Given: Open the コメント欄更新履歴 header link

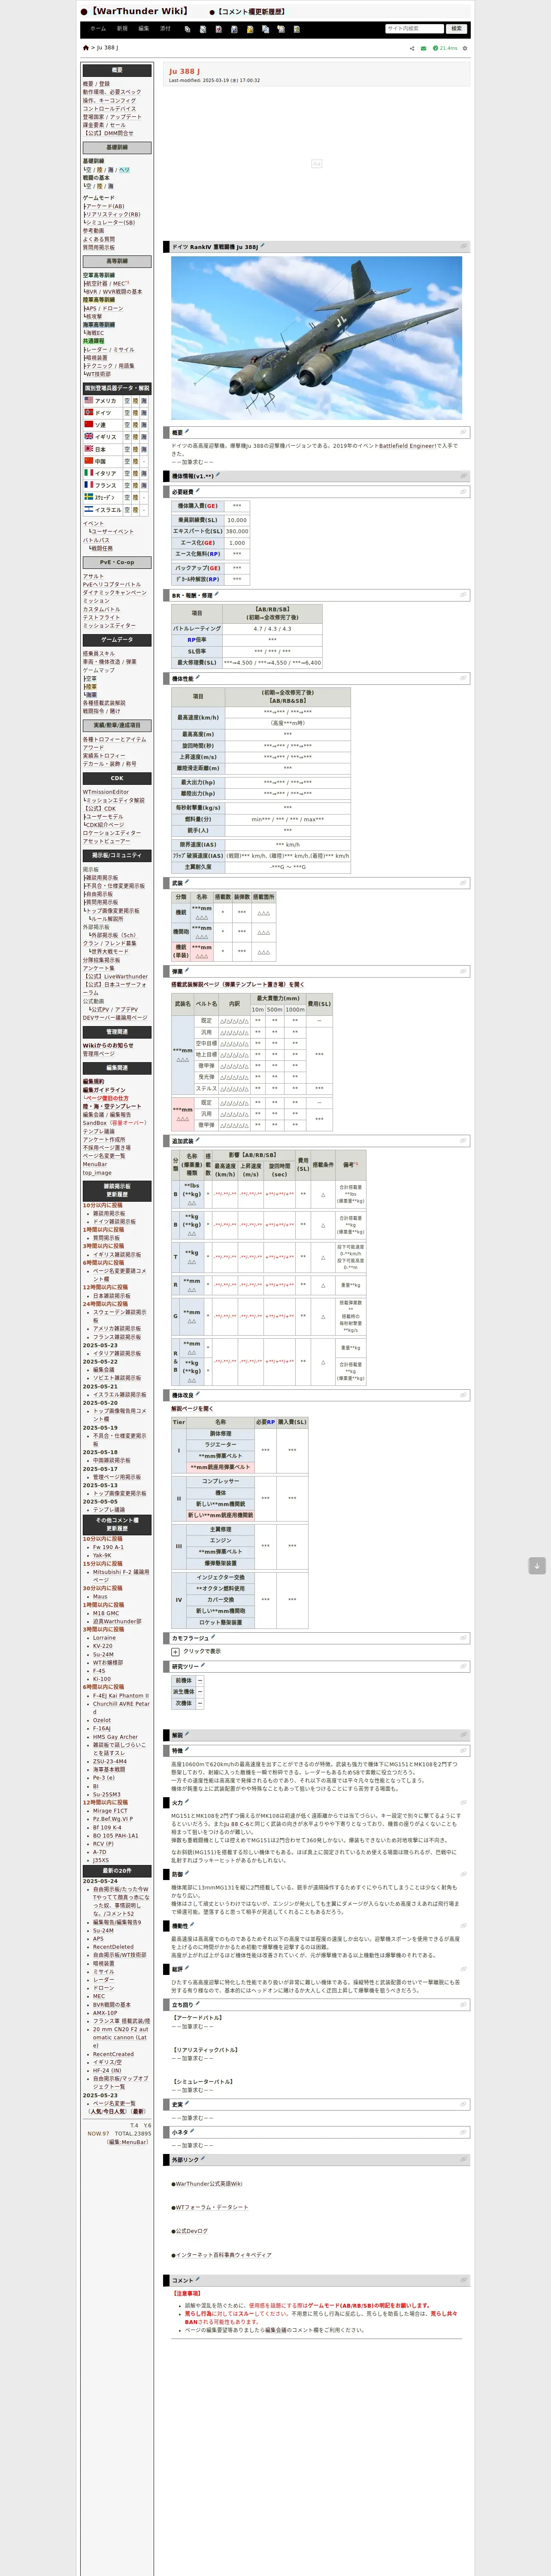Looking at the screenshot, I should 251,12.
